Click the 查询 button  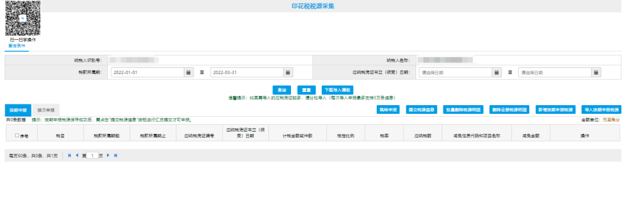tap(282, 90)
